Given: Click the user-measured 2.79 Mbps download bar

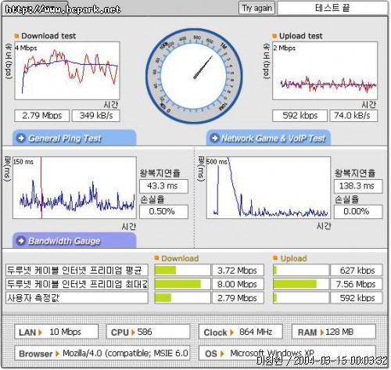Looking at the screenshot, I should click(x=182, y=298).
